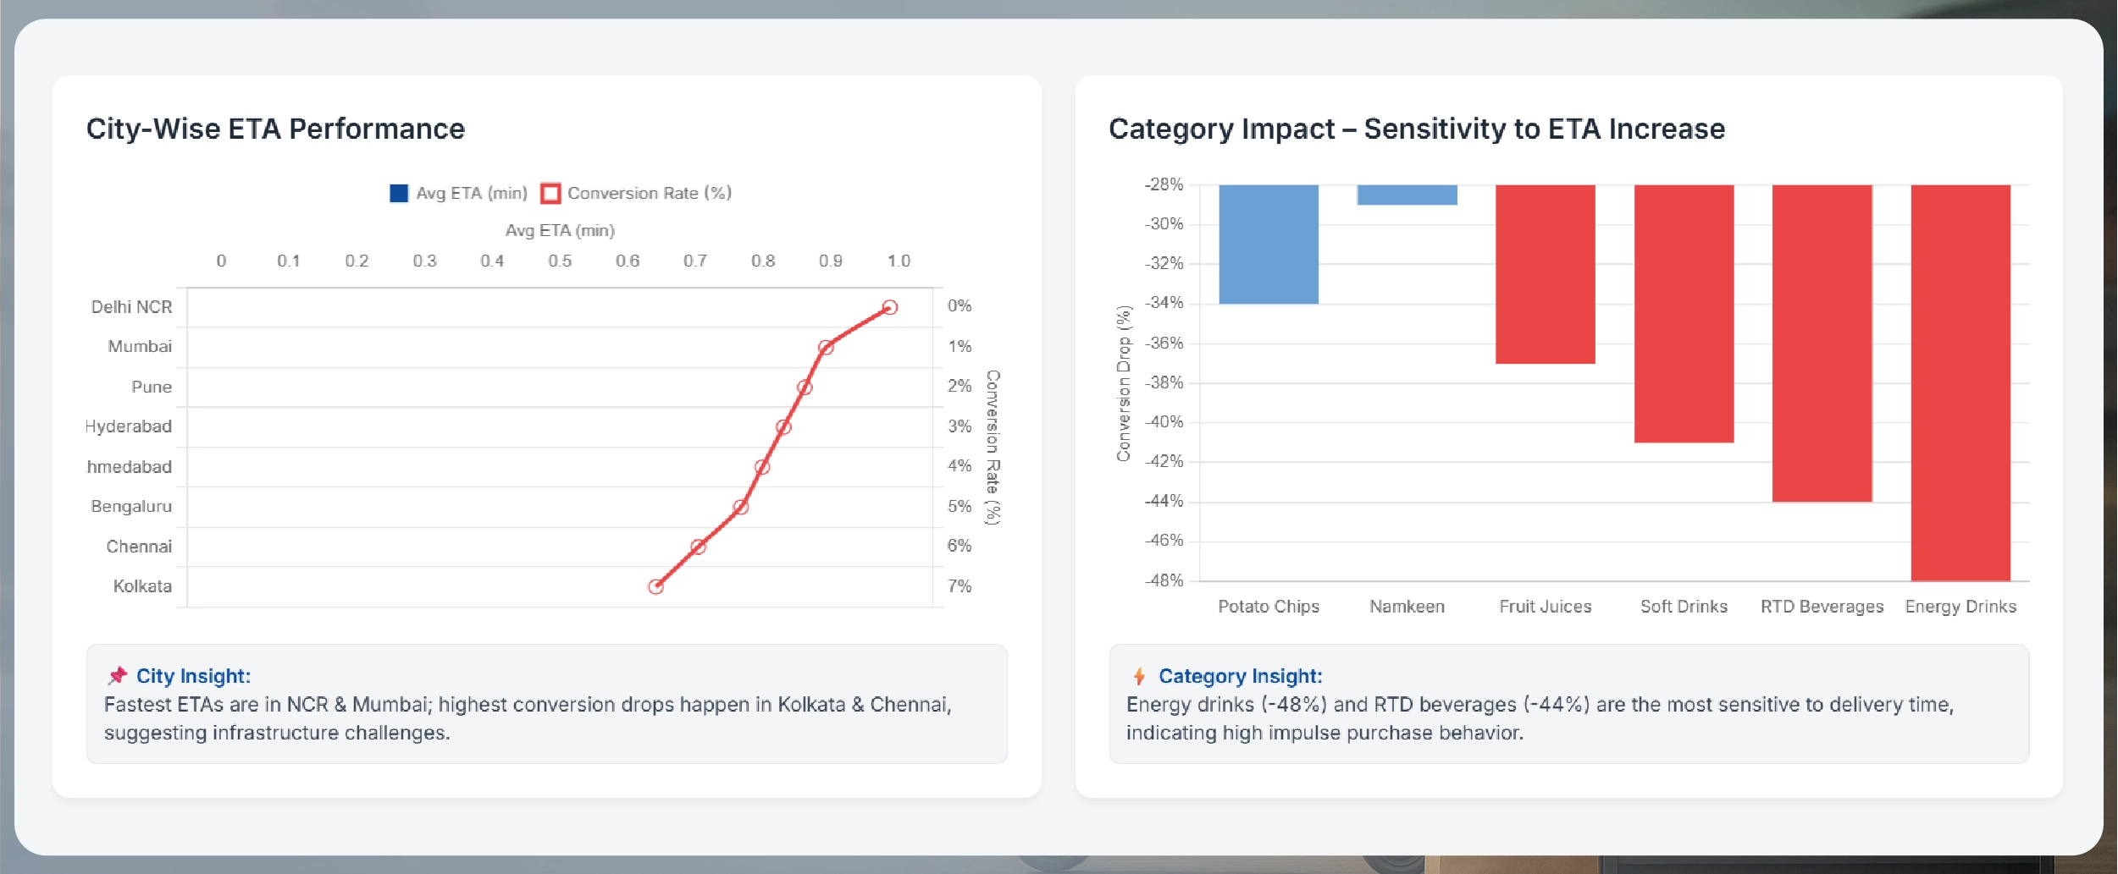Viewport: 2118px width, 874px height.
Task: Click the red Fruit Juices bar
Action: tap(1545, 273)
